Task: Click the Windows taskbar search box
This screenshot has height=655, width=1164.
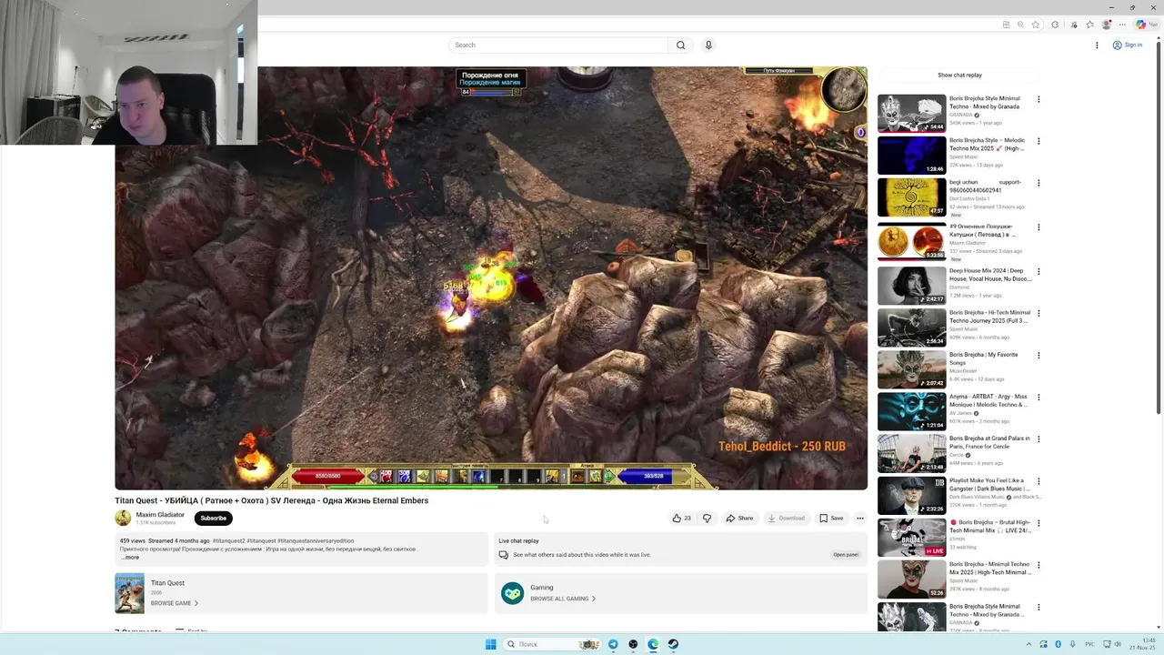Action: point(551,644)
